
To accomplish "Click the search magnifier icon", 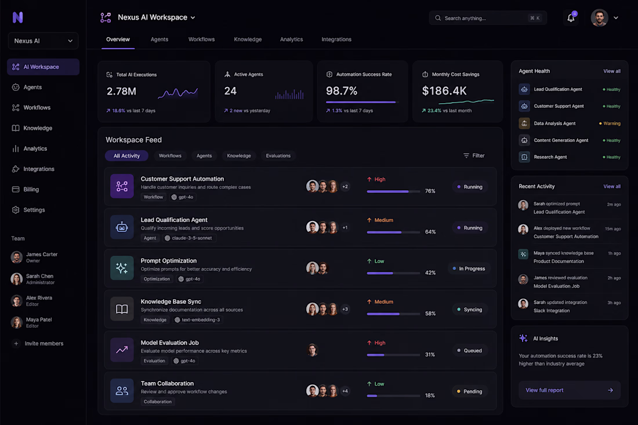I will pyautogui.click(x=438, y=18).
